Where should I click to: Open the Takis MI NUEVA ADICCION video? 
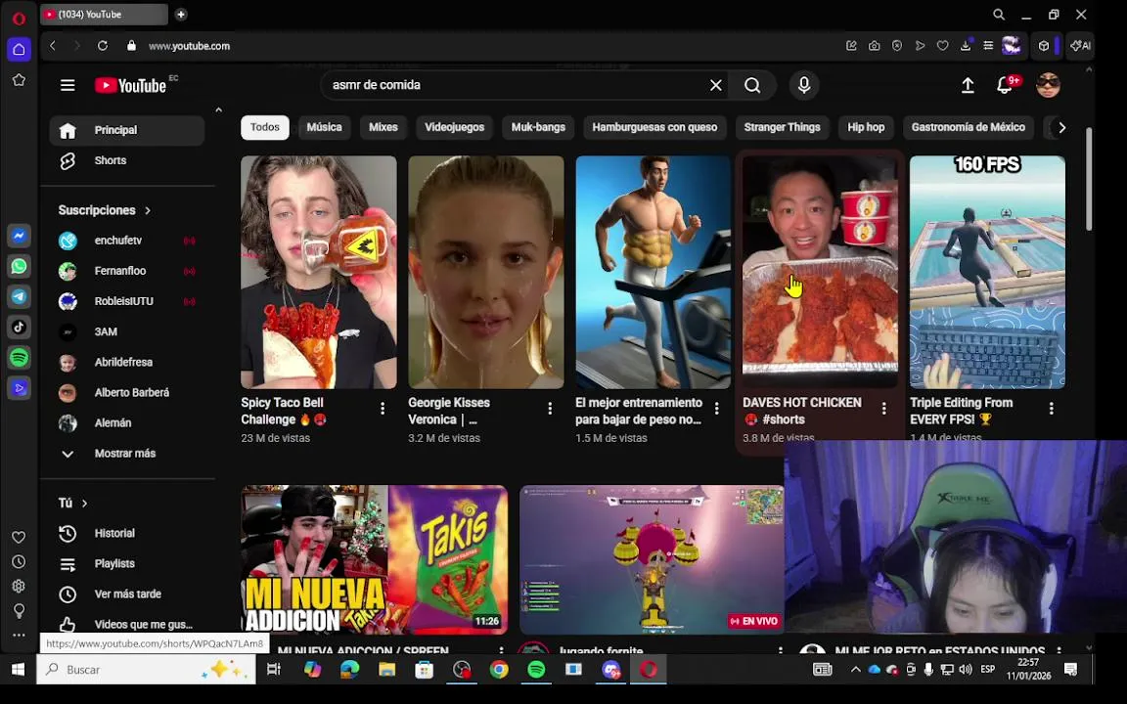point(375,559)
